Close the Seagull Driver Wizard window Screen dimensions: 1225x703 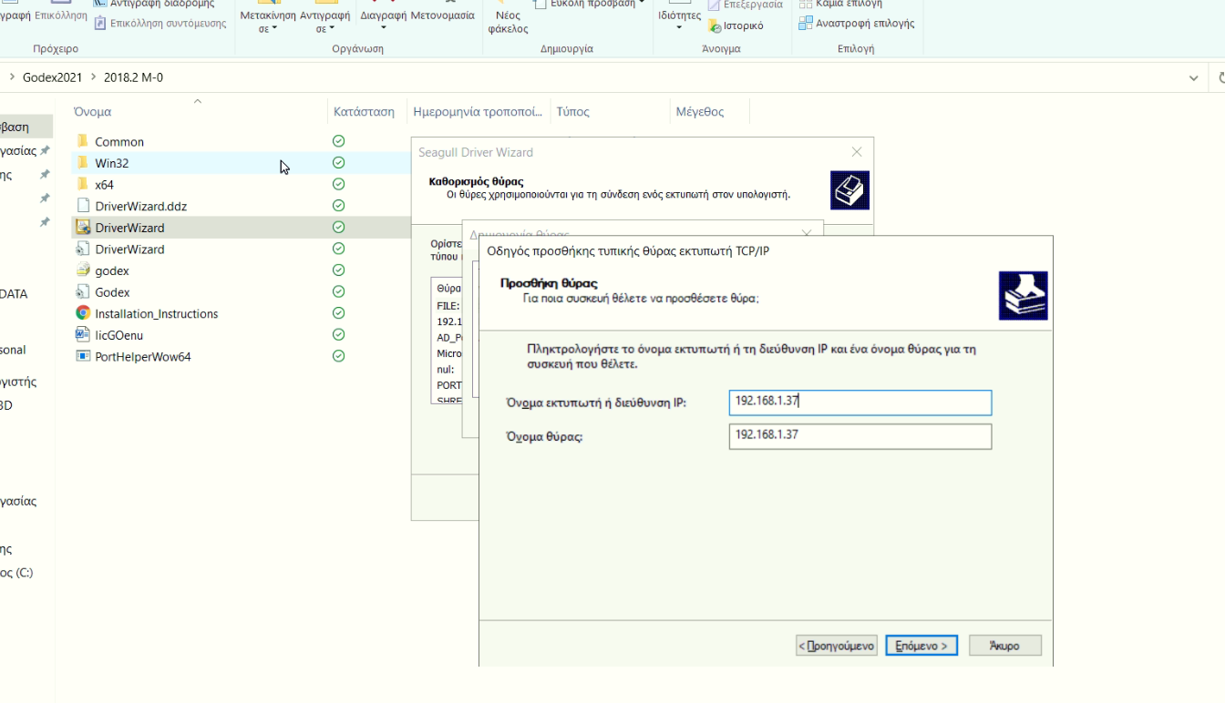(856, 152)
